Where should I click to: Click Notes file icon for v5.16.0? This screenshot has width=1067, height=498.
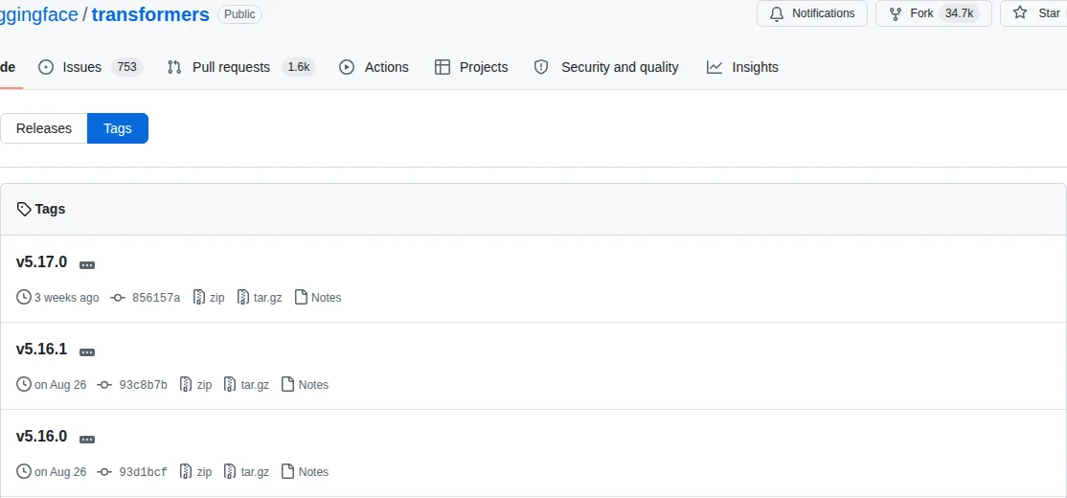[288, 471]
